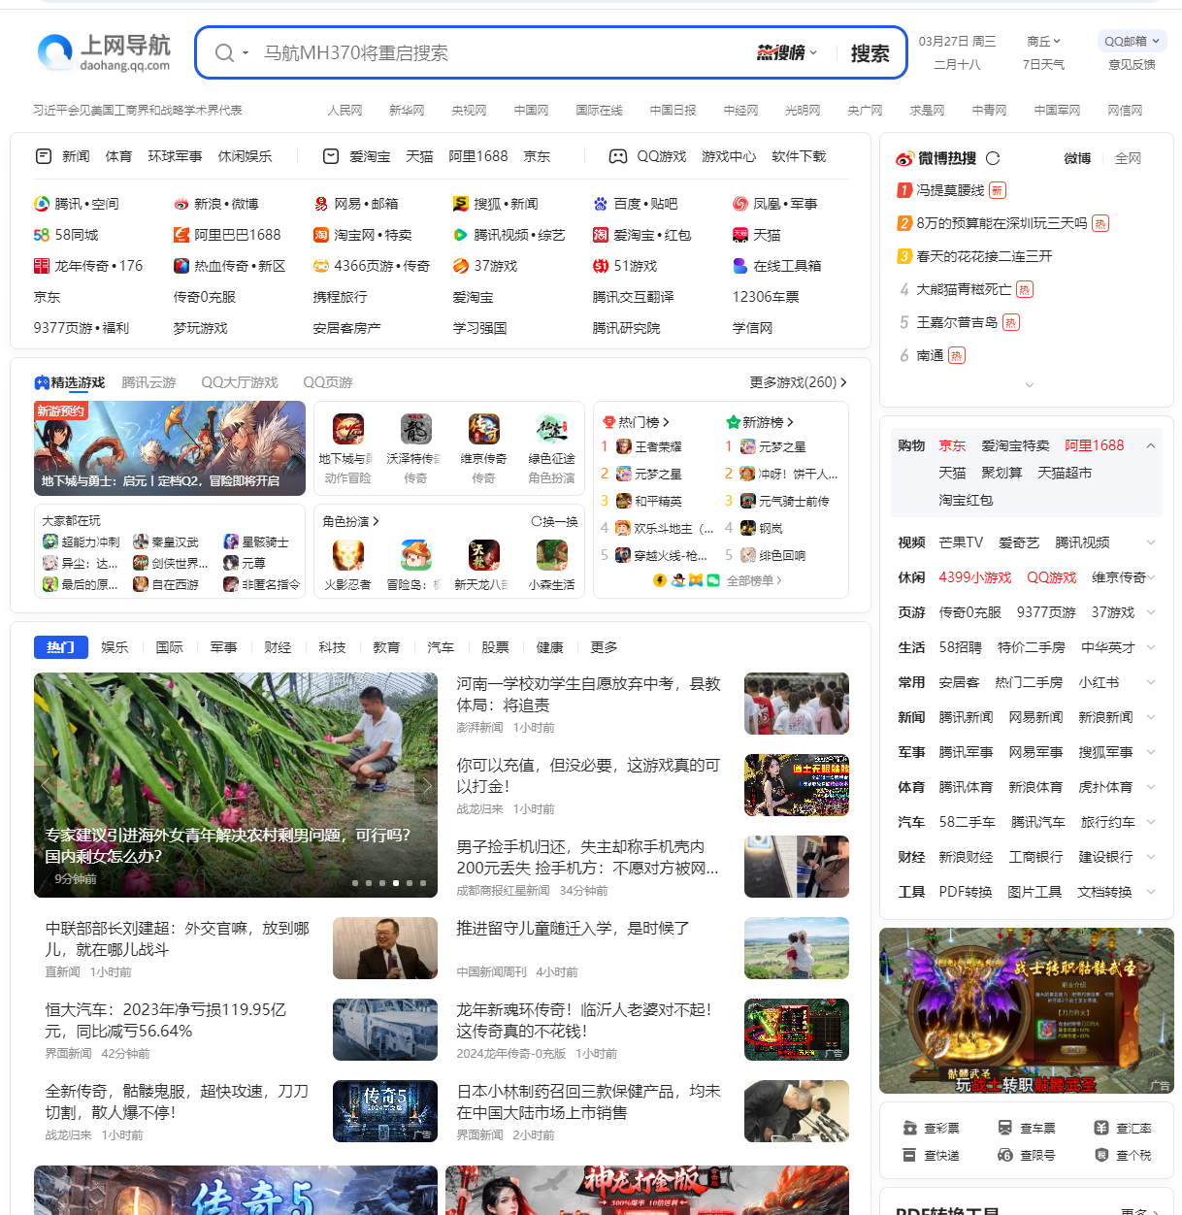Click the 查彩票 lottery lookup icon
Image resolution: width=1182 pixels, height=1215 pixels.
(909, 1128)
